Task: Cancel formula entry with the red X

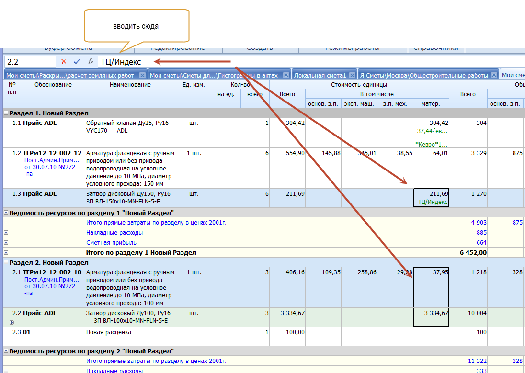Action: click(x=63, y=62)
